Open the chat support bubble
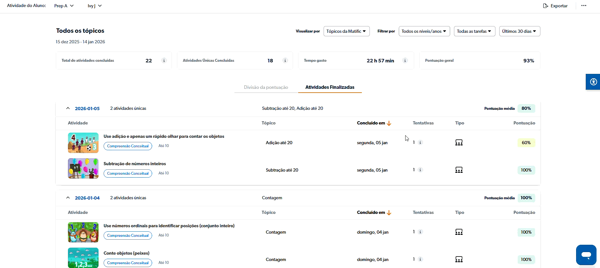The image size is (600, 268). point(586,255)
